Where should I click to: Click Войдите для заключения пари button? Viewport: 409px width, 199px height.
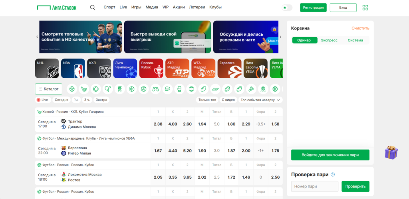(330, 155)
